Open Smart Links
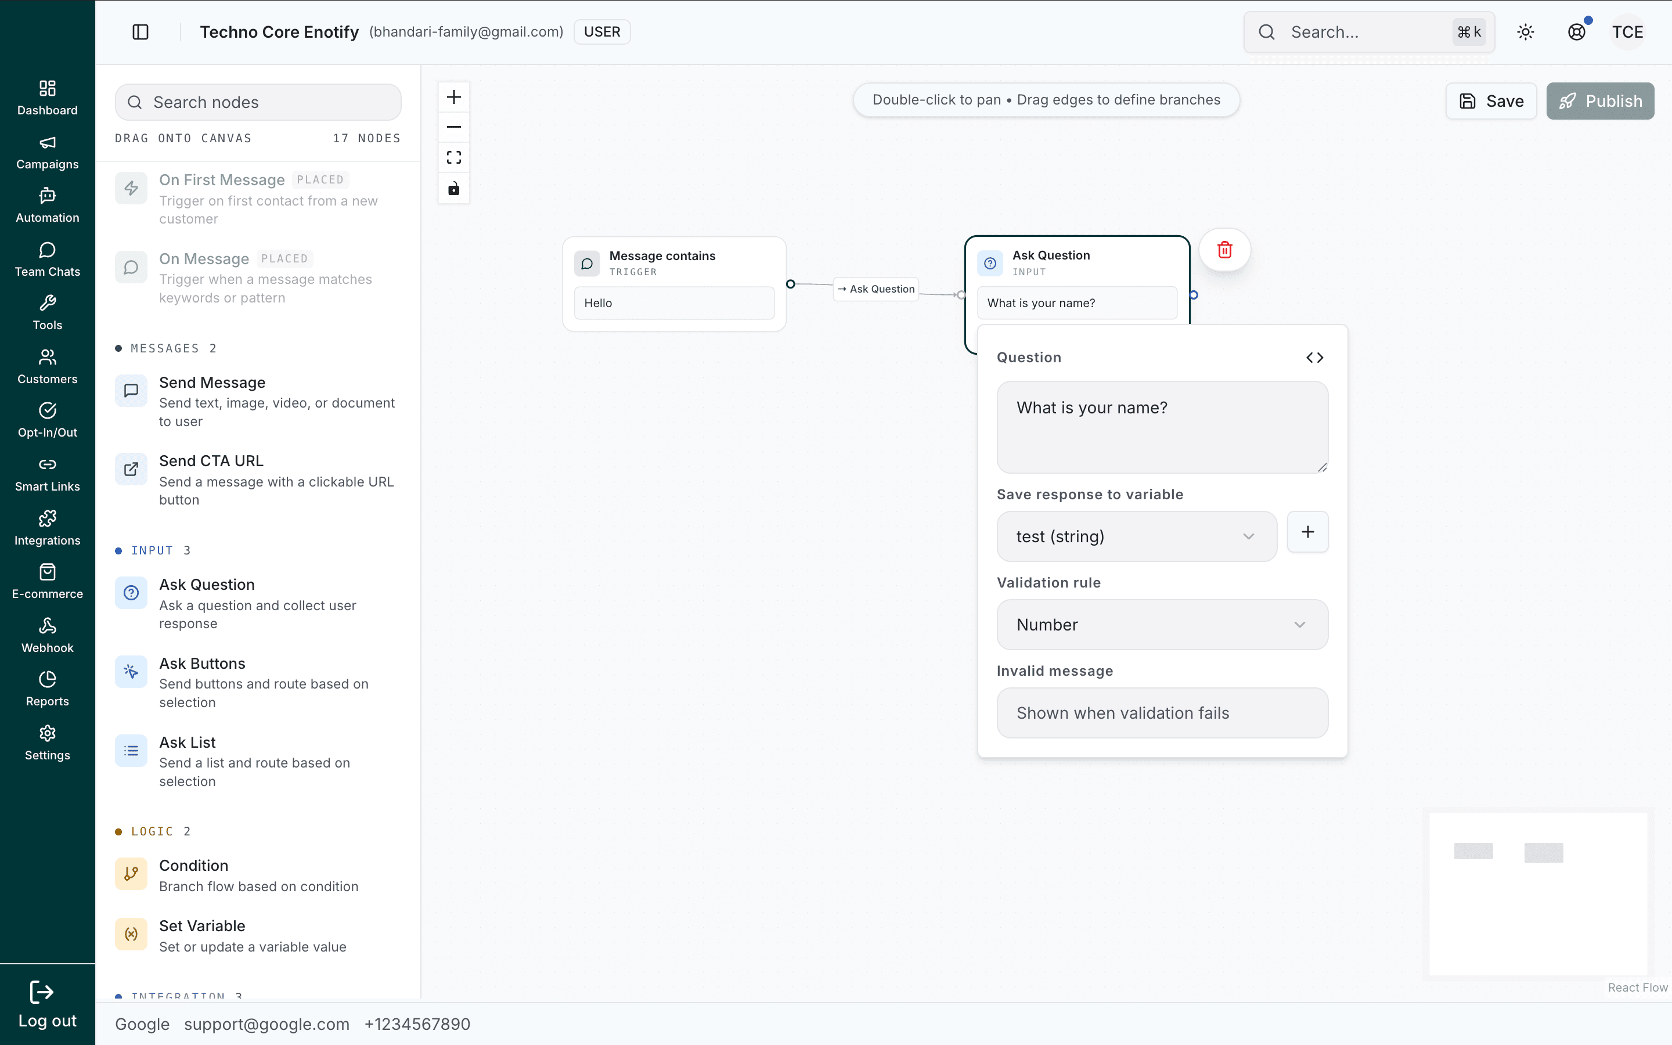 pyautogui.click(x=47, y=474)
